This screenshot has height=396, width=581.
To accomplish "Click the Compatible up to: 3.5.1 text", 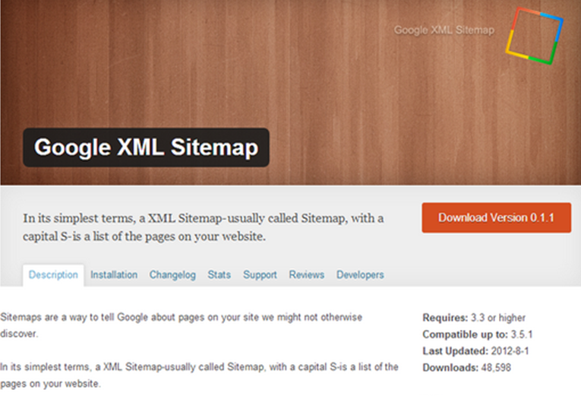I will coord(477,334).
